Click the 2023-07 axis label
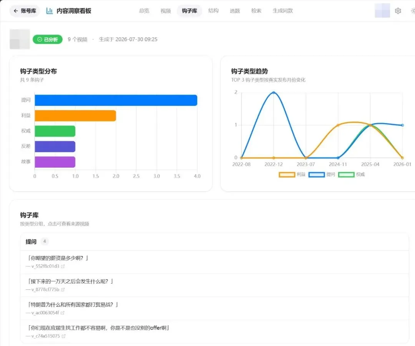This screenshot has height=346, width=415. click(306, 164)
